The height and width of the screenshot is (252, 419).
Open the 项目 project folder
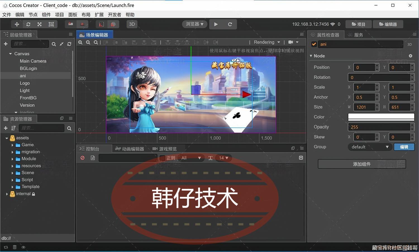(358, 24)
